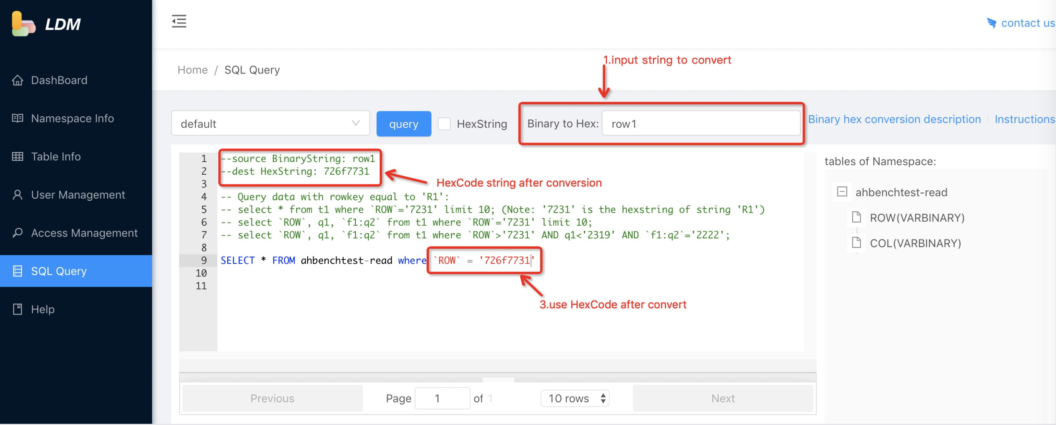The width and height of the screenshot is (1056, 425).
Task: Enable the HexString checkbox
Action: [x=444, y=123]
